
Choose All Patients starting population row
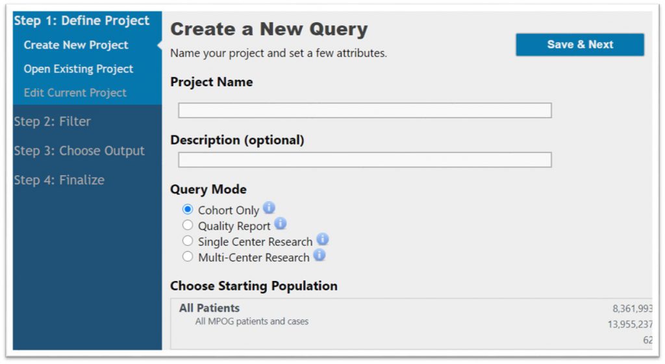(x=411, y=324)
